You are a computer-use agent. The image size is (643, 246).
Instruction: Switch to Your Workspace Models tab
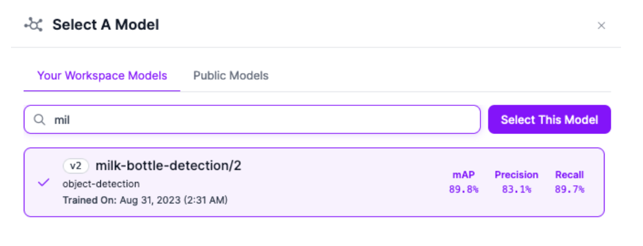[x=102, y=76]
